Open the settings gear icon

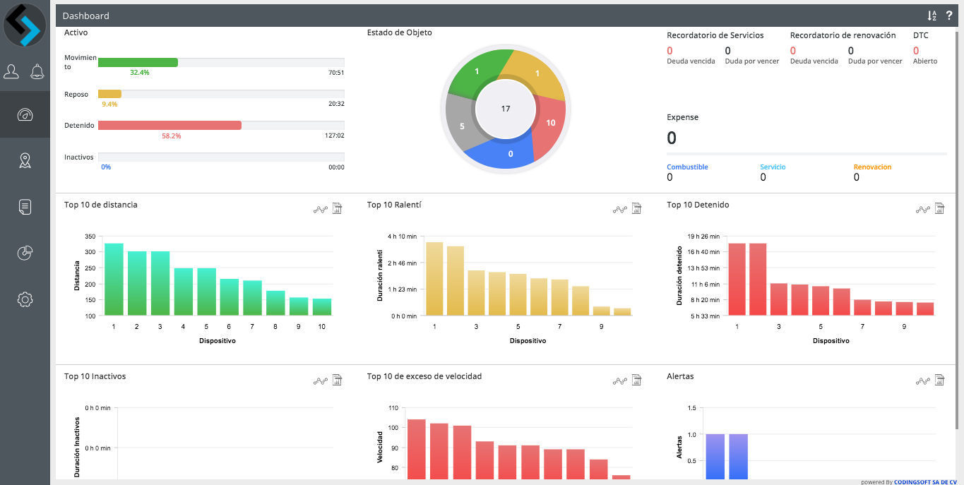pyautogui.click(x=25, y=299)
